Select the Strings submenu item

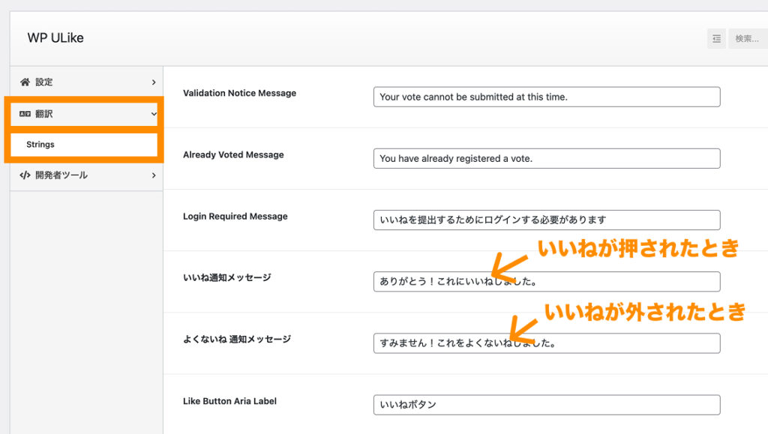(x=40, y=145)
